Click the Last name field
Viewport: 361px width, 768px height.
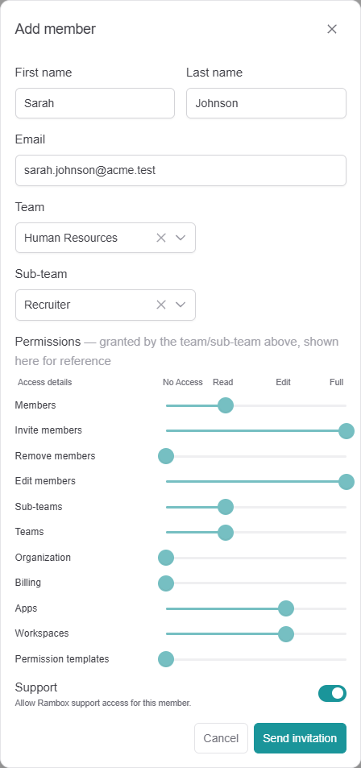click(266, 103)
